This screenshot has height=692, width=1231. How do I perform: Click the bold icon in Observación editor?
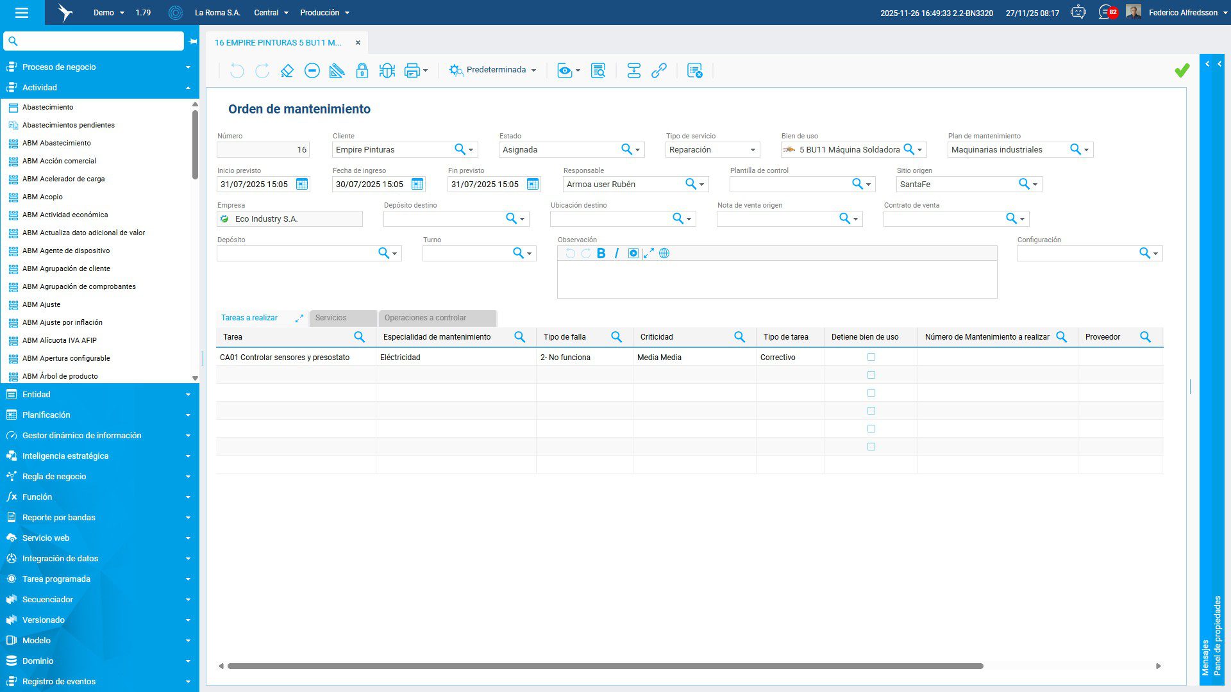pyautogui.click(x=601, y=253)
